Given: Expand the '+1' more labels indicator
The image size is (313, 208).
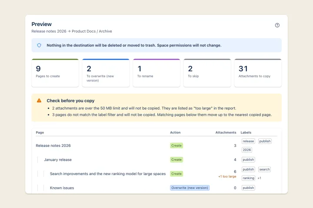Looking at the screenshot, I should point(259,178).
